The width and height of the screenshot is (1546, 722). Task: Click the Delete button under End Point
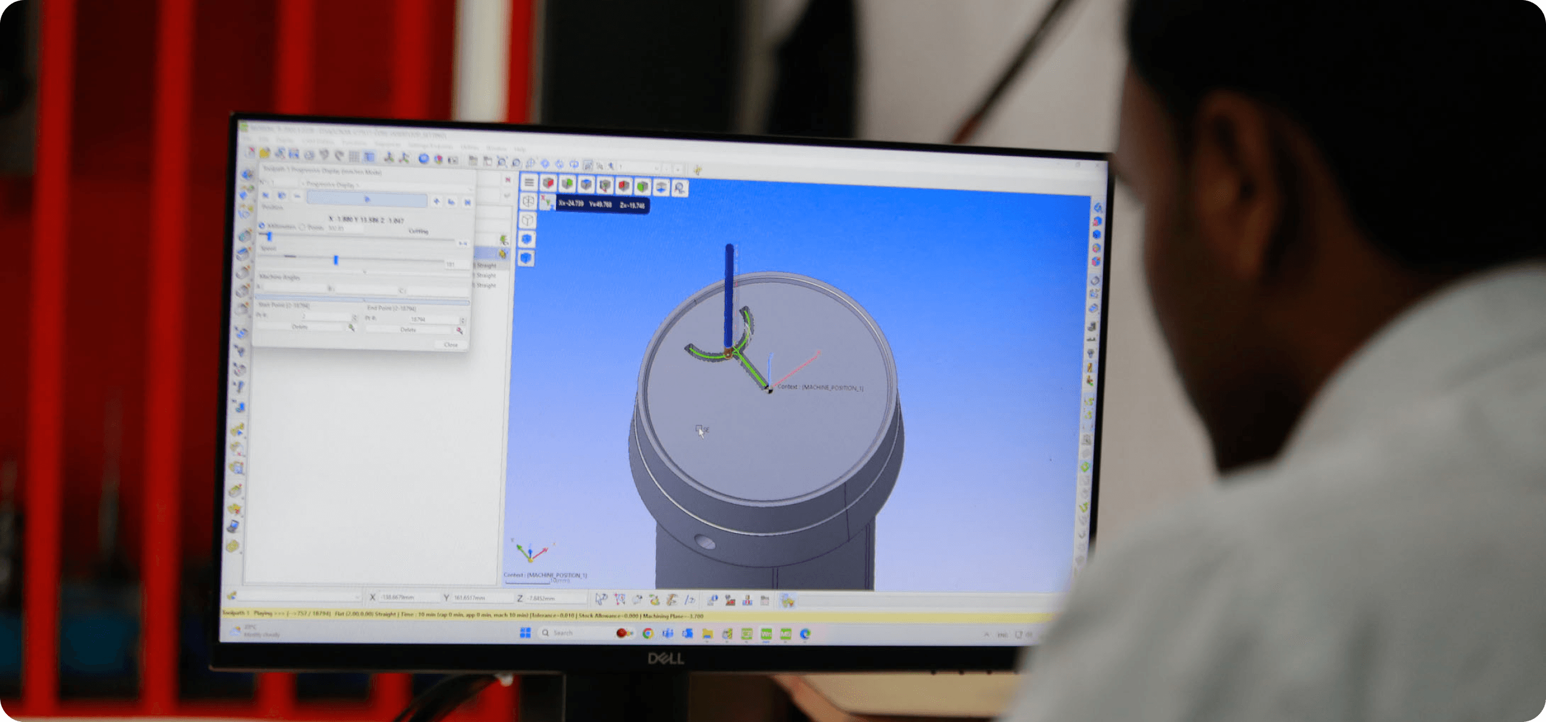tap(408, 330)
